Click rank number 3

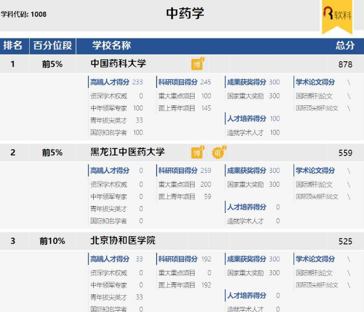13,241
